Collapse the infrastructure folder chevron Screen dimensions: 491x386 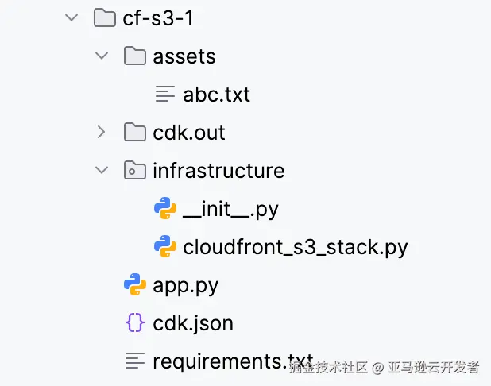[x=101, y=170]
